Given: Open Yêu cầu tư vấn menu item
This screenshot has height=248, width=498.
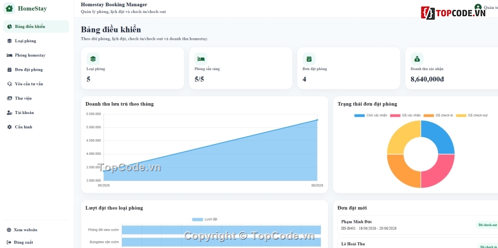Looking at the screenshot, I should tap(36, 84).
